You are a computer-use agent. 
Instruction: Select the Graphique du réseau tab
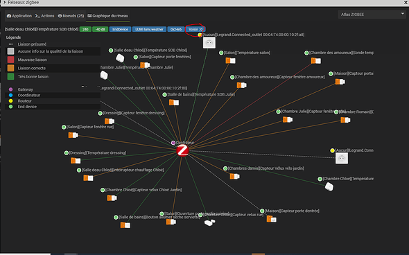(x=107, y=16)
